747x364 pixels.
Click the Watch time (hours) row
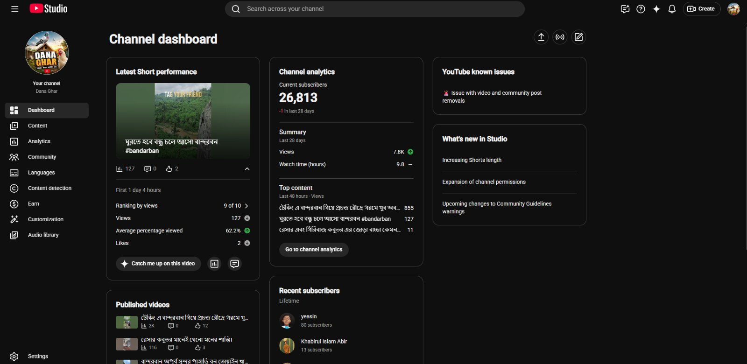point(346,164)
